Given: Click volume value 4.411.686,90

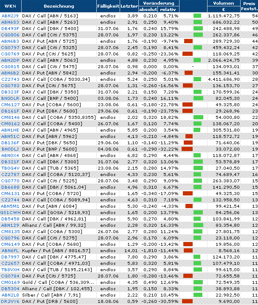Looking at the screenshot, I should [x=224, y=80].
